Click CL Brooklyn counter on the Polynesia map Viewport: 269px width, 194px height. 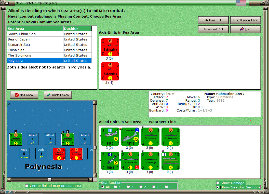click(68, 139)
